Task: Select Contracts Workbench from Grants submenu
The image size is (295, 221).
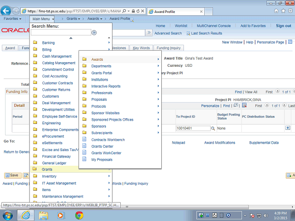Action: [108, 140]
